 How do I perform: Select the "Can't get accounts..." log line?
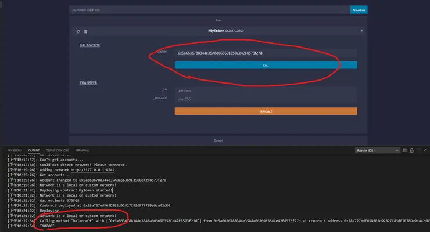pyautogui.click(x=45, y=159)
